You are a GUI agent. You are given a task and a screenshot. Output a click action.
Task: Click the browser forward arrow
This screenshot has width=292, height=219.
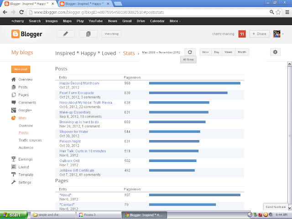(13, 12)
